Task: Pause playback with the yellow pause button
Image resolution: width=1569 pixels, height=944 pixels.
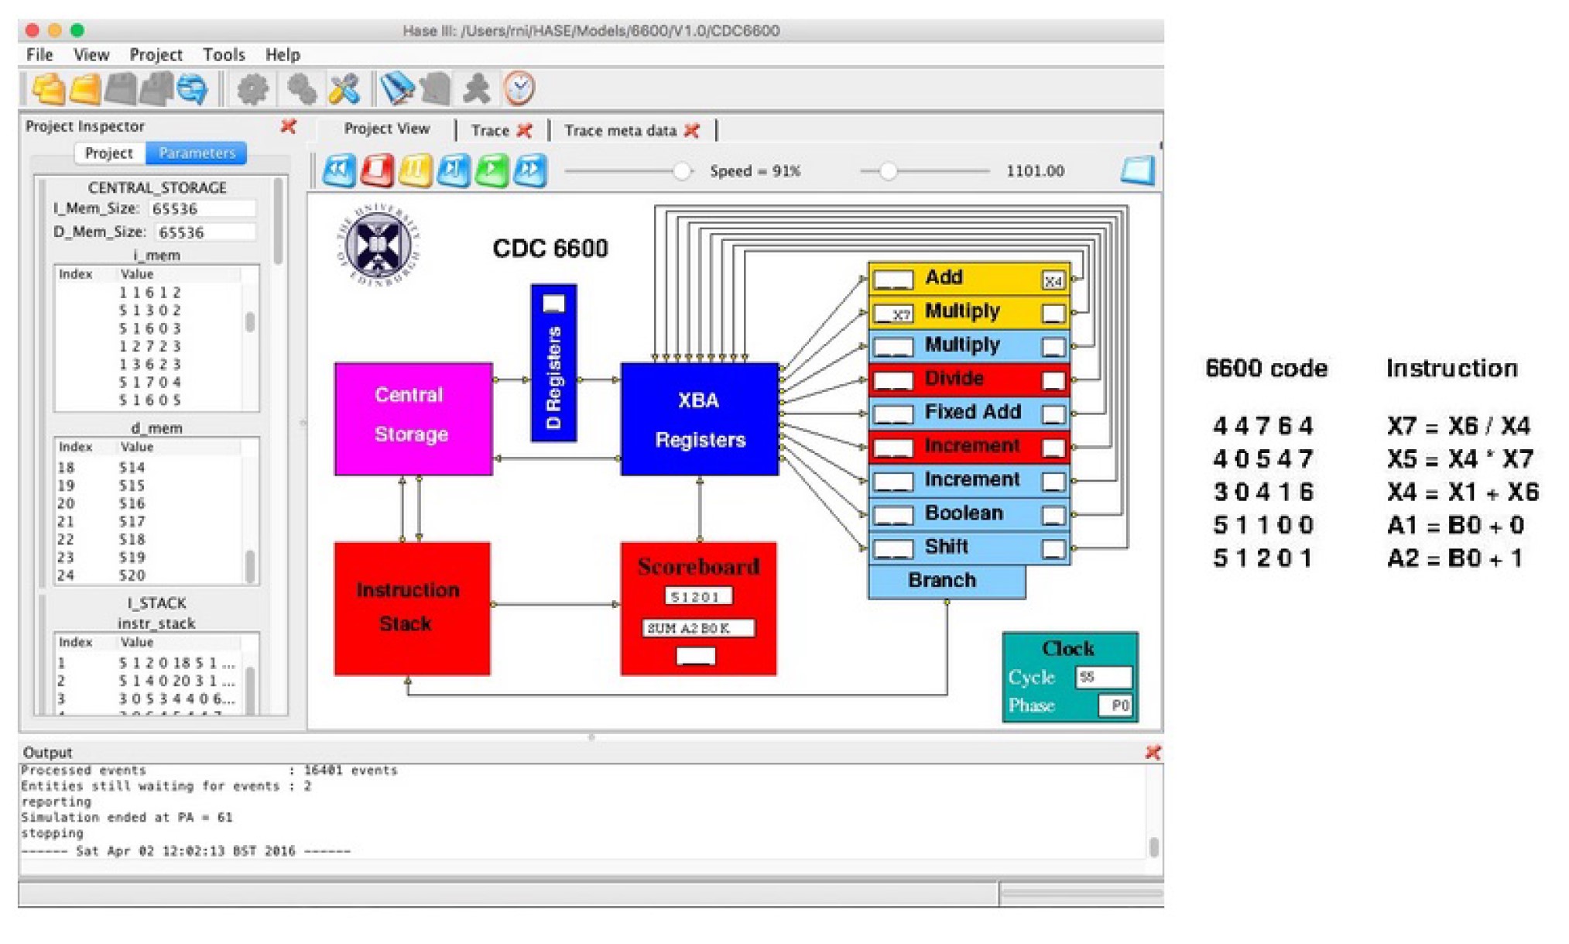Action: coord(415,170)
